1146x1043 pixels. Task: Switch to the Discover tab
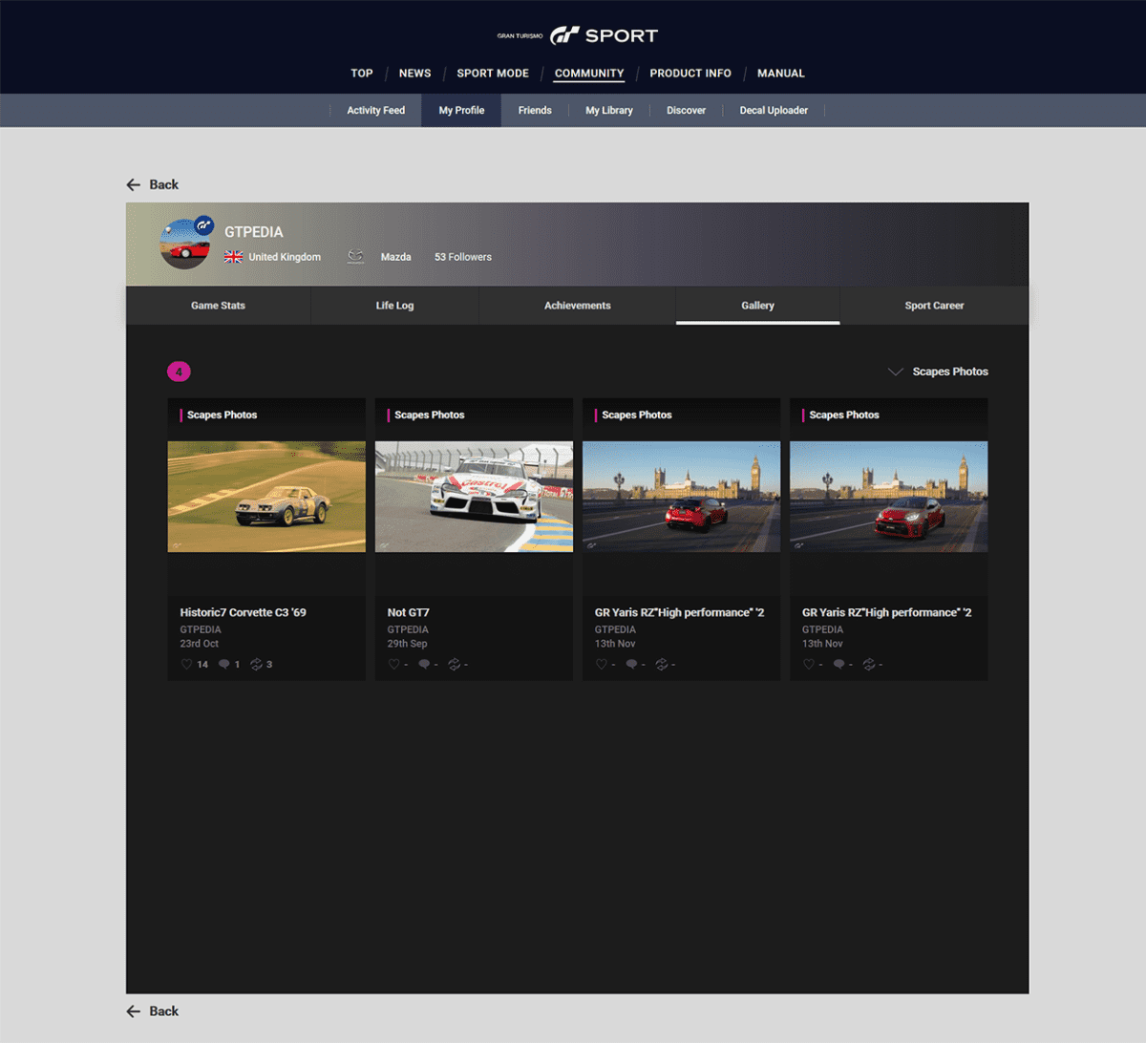tap(686, 111)
